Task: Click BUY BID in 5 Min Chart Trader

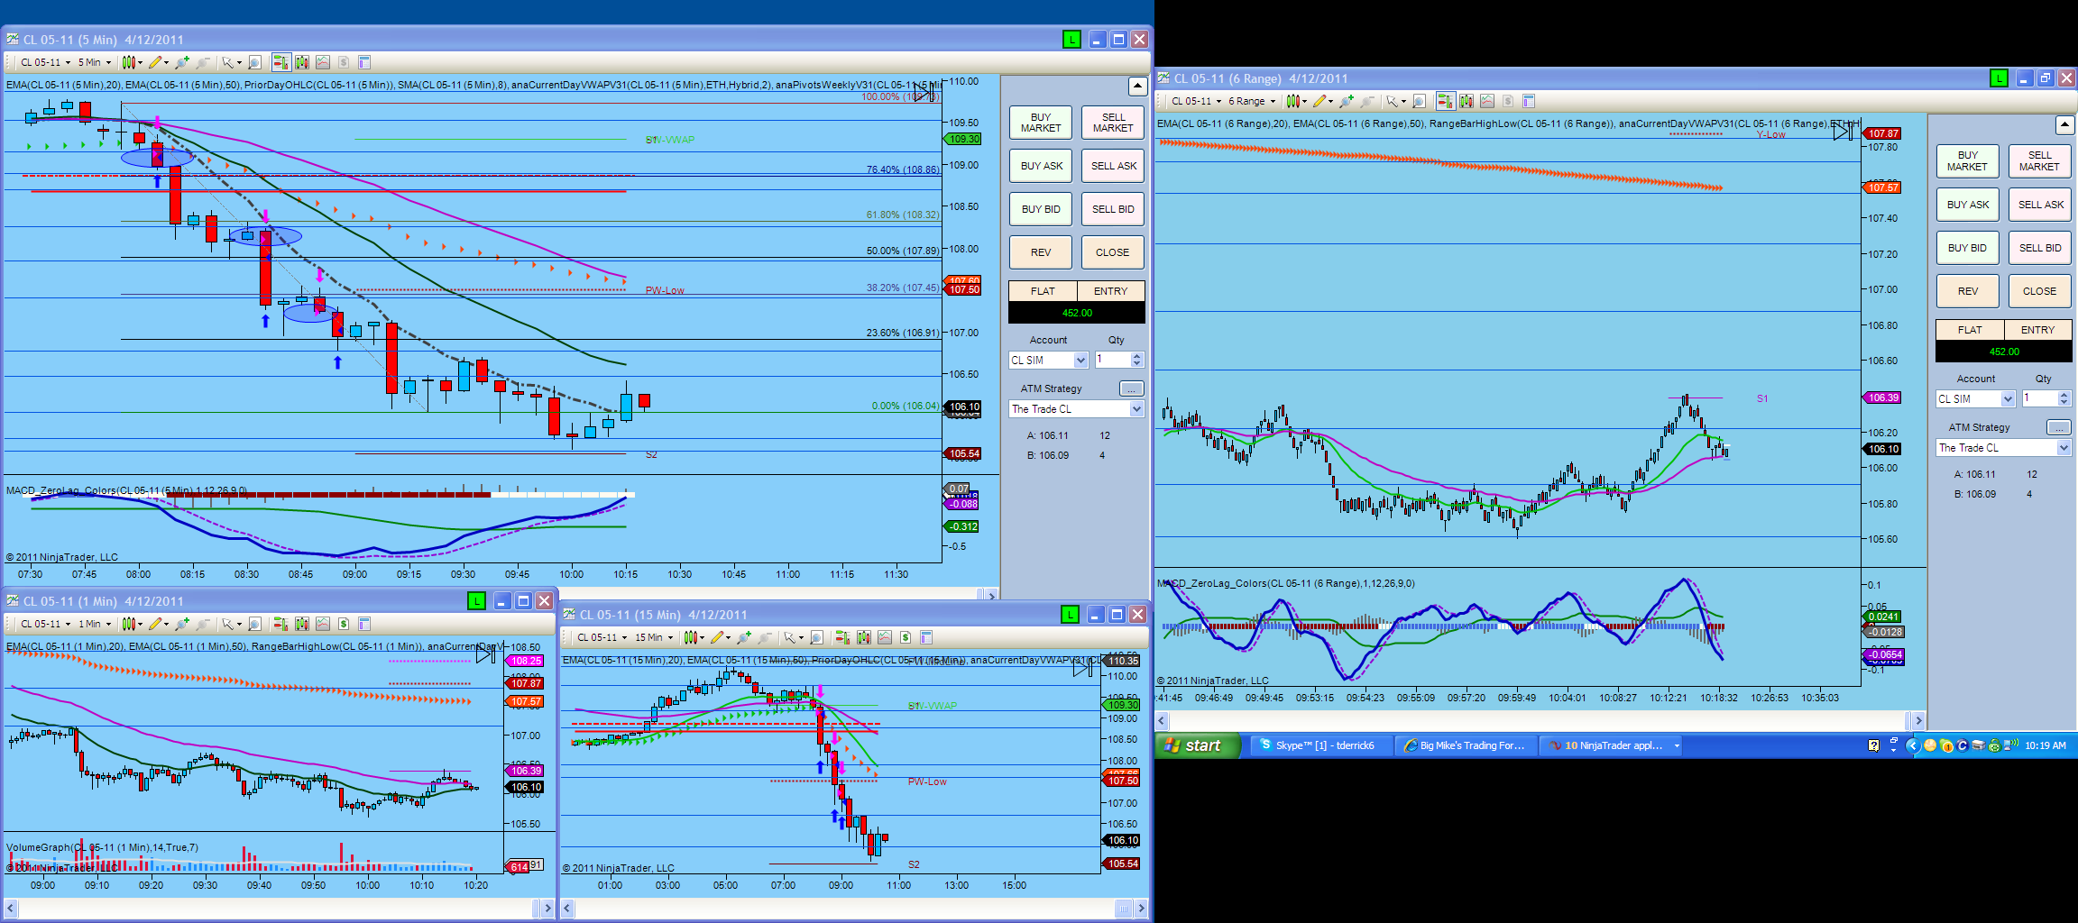Action: pyautogui.click(x=1041, y=209)
